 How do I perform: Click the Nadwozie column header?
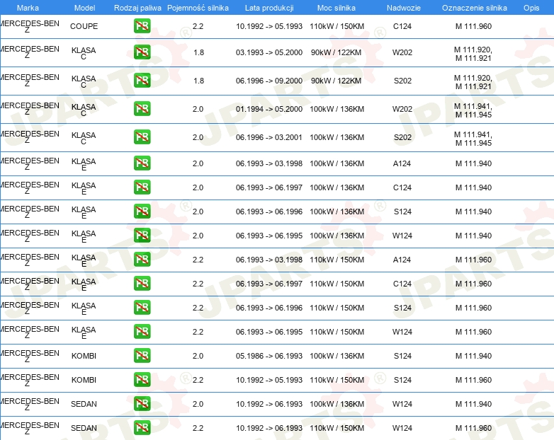402,8
